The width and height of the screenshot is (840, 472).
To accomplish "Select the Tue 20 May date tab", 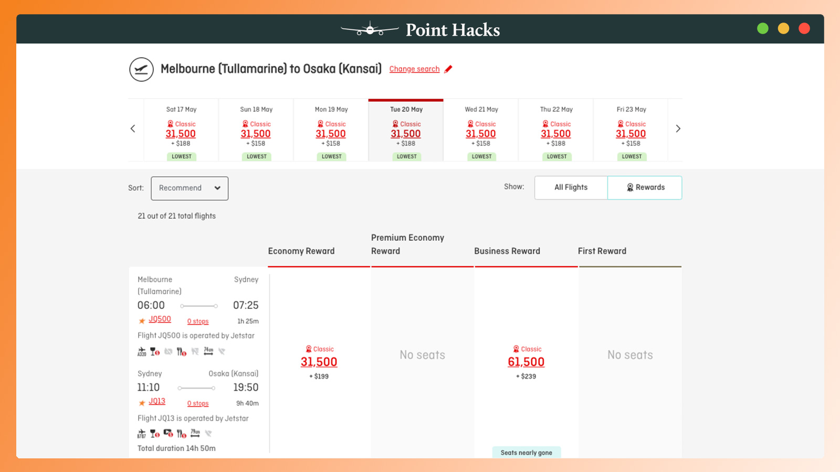I will [406, 130].
